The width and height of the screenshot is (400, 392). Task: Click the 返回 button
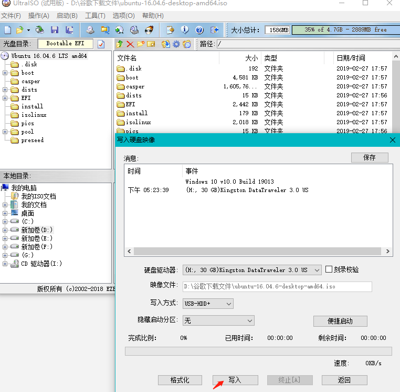point(344,380)
